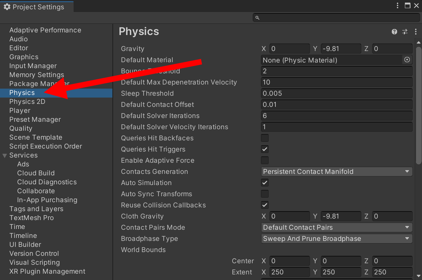Screen dimensions: 422x280
Task: Select the Services category label
Action: 23,155
